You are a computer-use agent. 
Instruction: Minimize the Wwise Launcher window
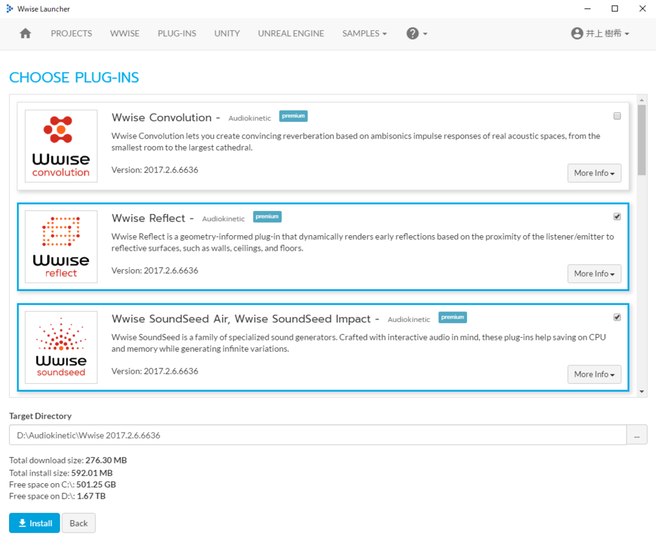click(587, 8)
